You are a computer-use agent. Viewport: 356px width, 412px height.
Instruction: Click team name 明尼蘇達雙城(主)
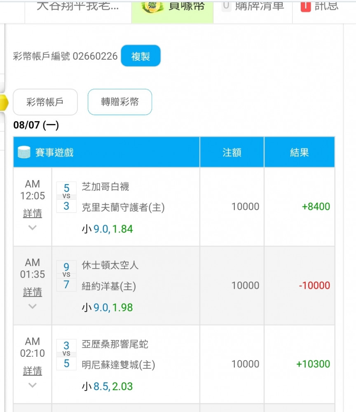(x=119, y=365)
